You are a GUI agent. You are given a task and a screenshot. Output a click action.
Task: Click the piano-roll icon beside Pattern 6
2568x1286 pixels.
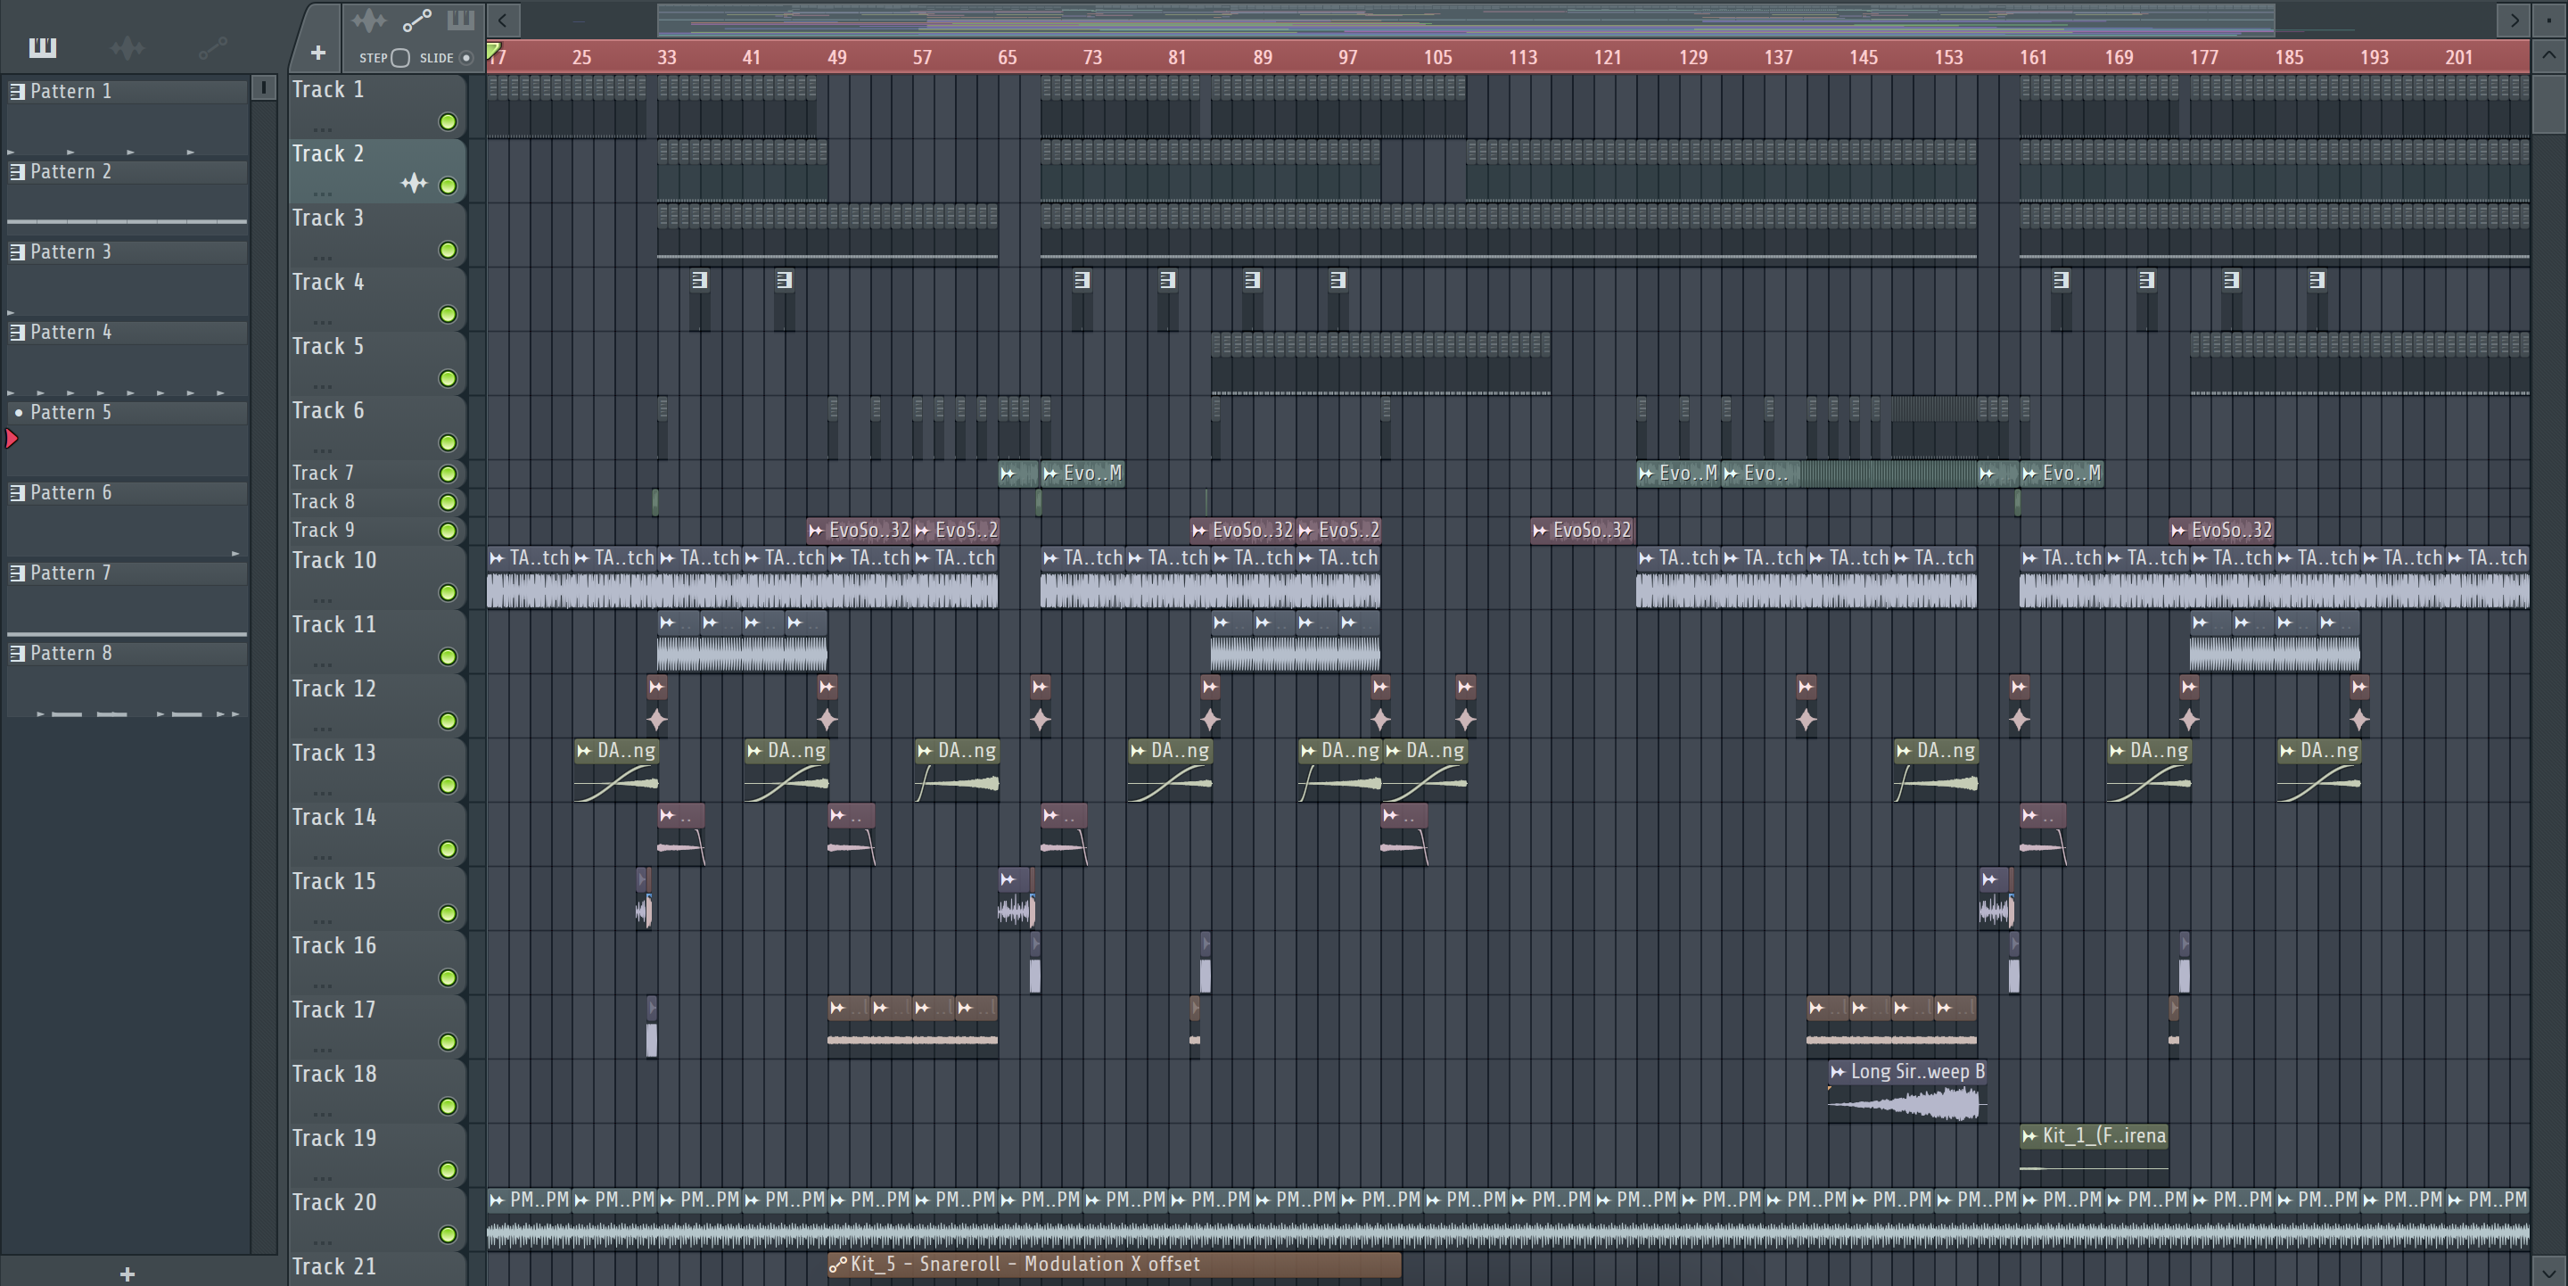pyautogui.click(x=17, y=492)
